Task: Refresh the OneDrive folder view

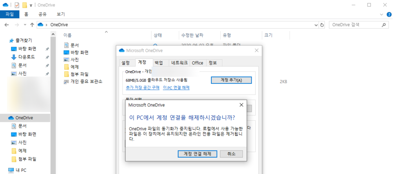Action: [322, 25]
